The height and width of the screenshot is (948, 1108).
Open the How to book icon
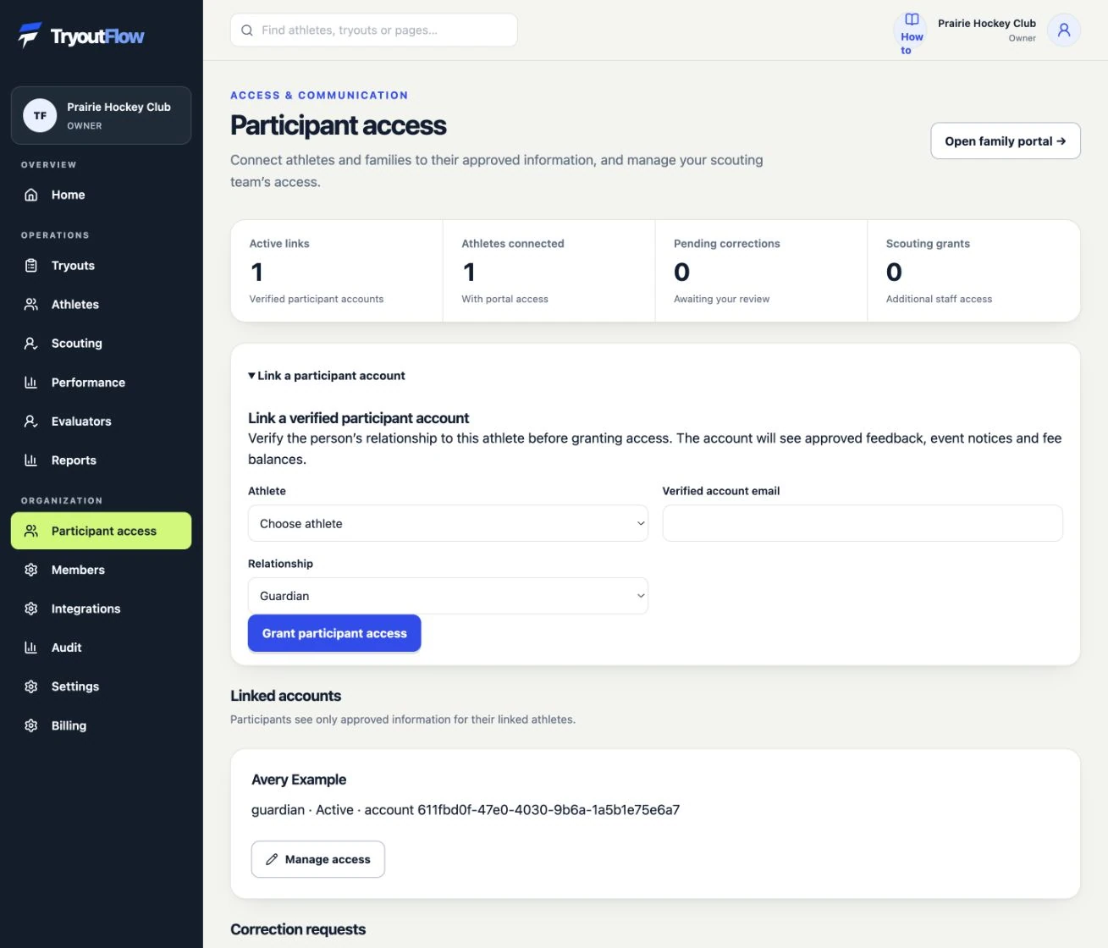pos(912,19)
